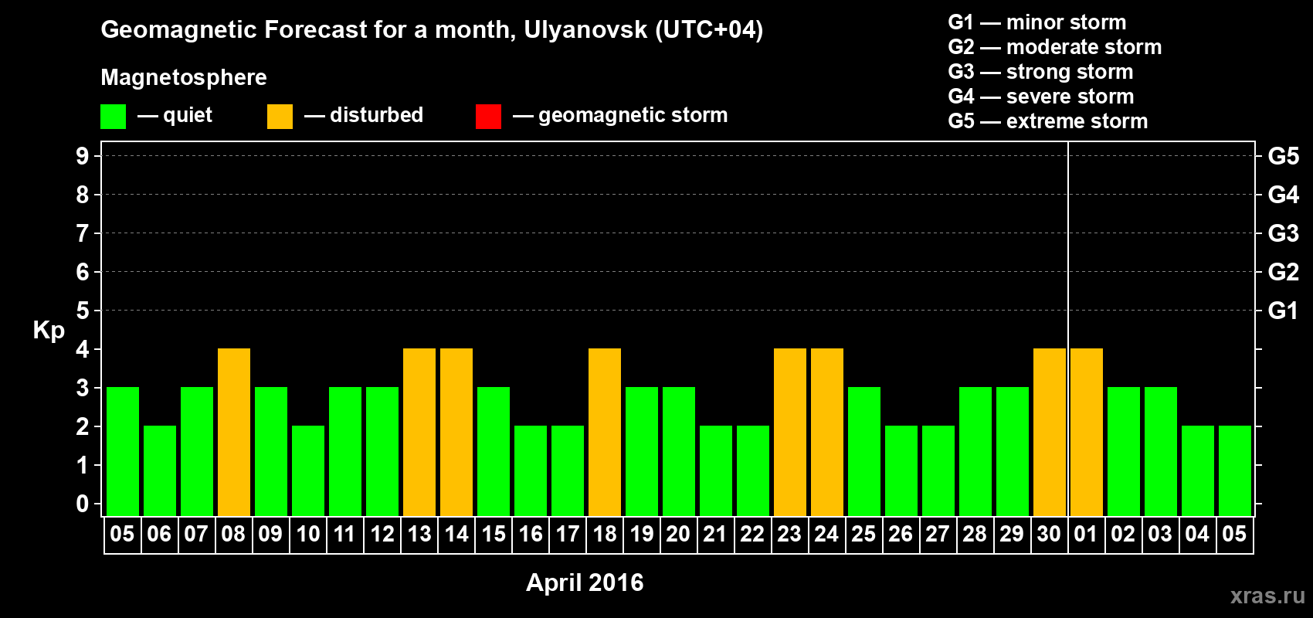Click the orange bar for April 30
This screenshot has height=618, width=1313.
1050,432
